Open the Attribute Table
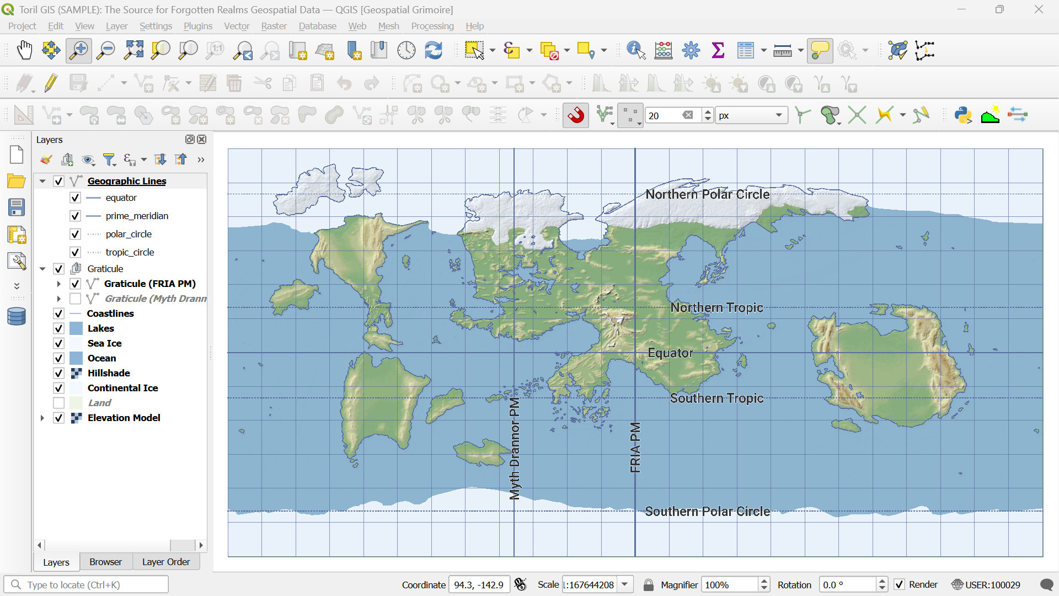Image resolution: width=1059 pixels, height=596 pixels. coord(745,50)
